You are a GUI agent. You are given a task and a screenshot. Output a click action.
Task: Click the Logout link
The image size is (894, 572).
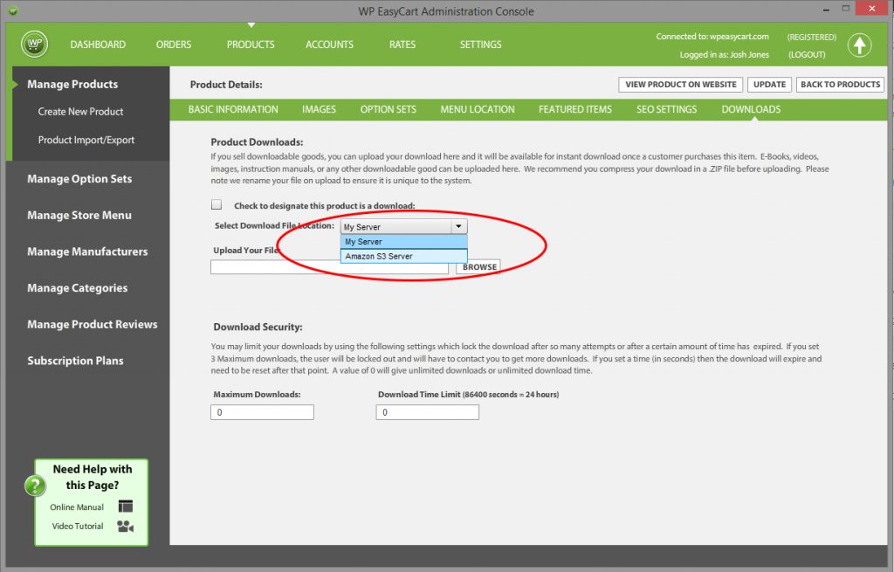(807, 55)
